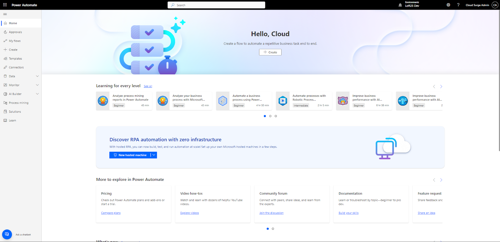
Task: Show next More to explore cards
Action: point(441,180)
